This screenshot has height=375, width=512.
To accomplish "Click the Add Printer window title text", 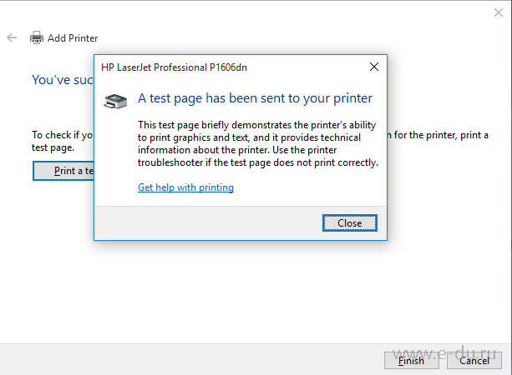I will (73, 38).
